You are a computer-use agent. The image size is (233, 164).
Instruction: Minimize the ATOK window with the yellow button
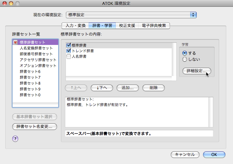click(x=11, y=3)
